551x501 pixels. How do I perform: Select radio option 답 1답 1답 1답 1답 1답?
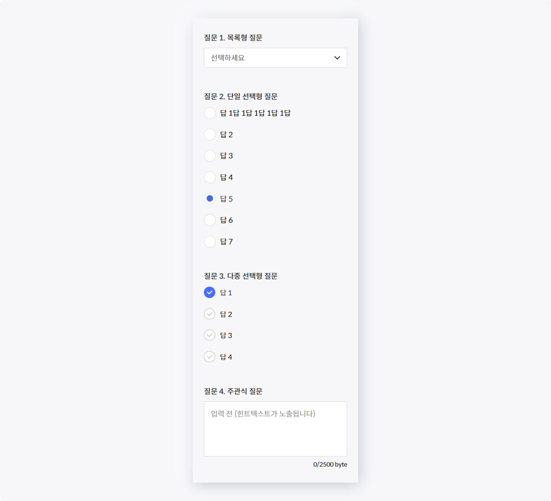[210, 113]
